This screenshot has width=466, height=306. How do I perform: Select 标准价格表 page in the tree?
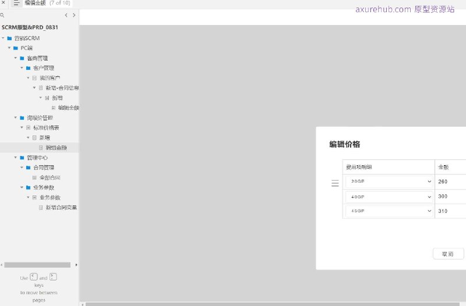click(x=46, y=127)
